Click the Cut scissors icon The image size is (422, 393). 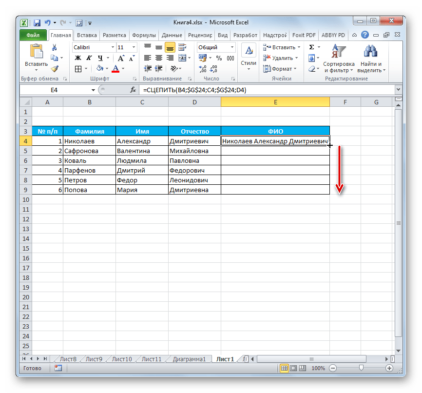[x=54, y=47]
